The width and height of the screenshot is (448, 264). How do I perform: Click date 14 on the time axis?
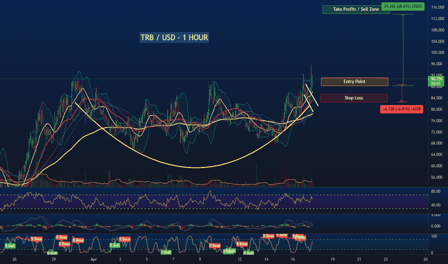[x=266, y=259]
